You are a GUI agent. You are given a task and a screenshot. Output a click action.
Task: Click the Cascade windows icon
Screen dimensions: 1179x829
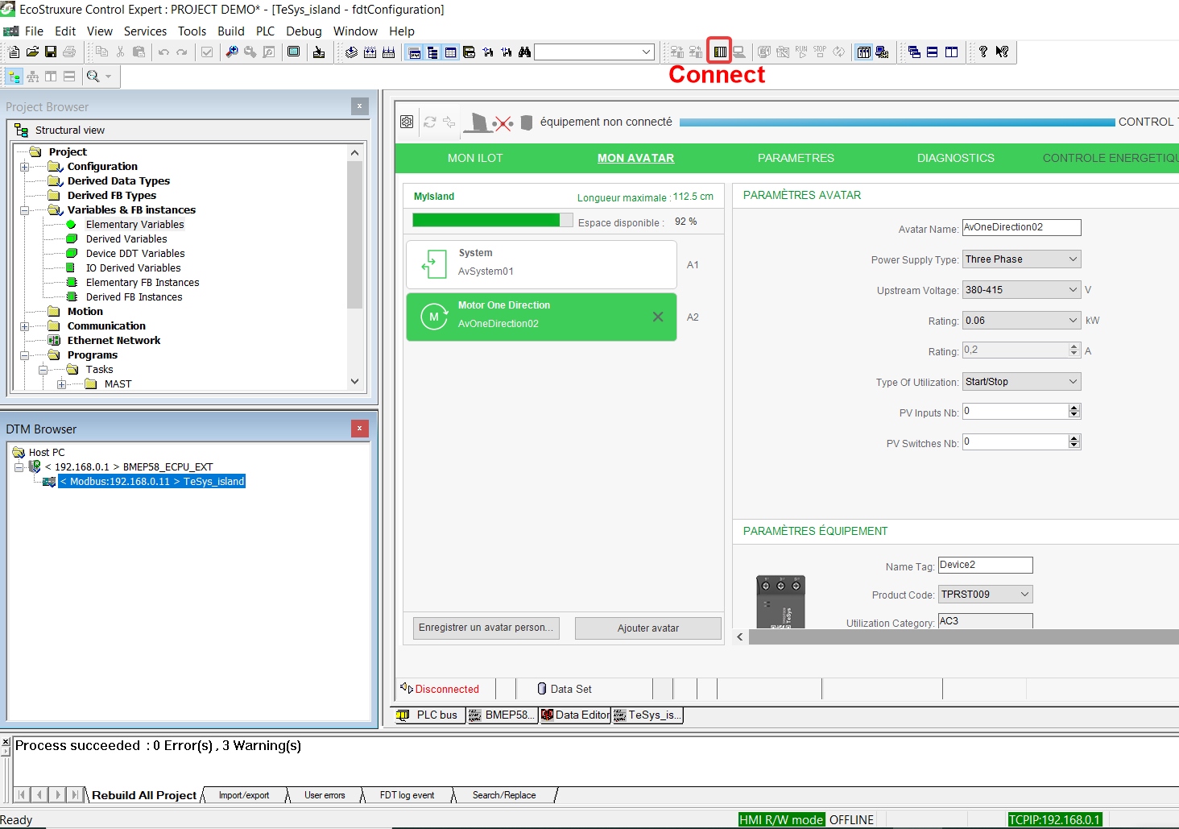click(914, 52)
